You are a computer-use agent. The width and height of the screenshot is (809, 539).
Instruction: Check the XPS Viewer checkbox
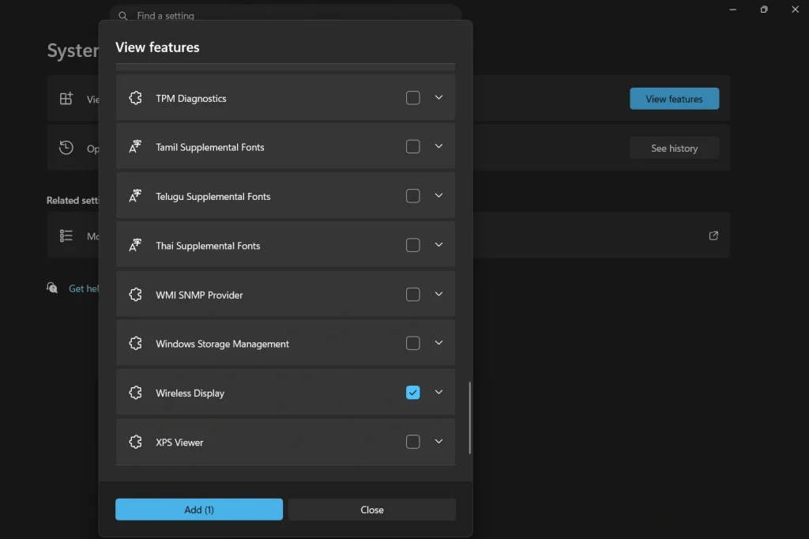pyautogui.click(x=412, y=442)
